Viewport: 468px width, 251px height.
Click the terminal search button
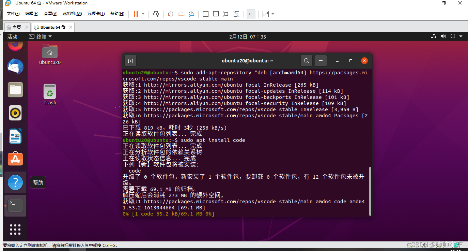(x=307, y=61)
